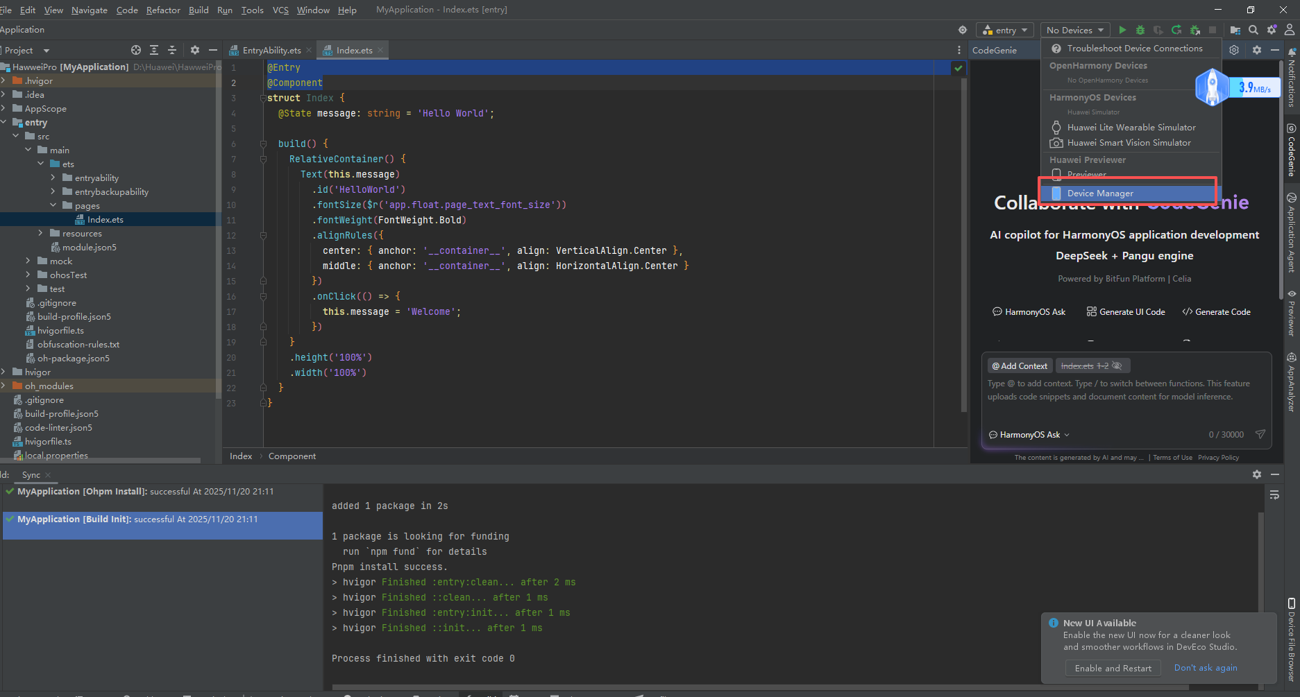Hide the Project panel with the minus icon

213,50
